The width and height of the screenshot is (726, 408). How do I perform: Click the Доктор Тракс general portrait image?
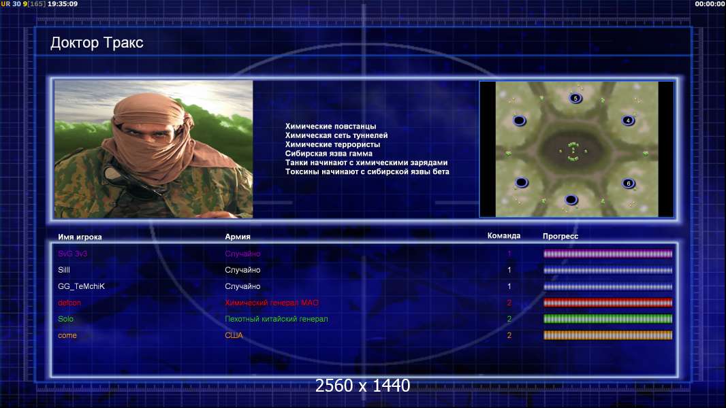pos(154,149)
